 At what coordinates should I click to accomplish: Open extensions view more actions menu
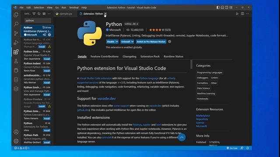point(49,14)
